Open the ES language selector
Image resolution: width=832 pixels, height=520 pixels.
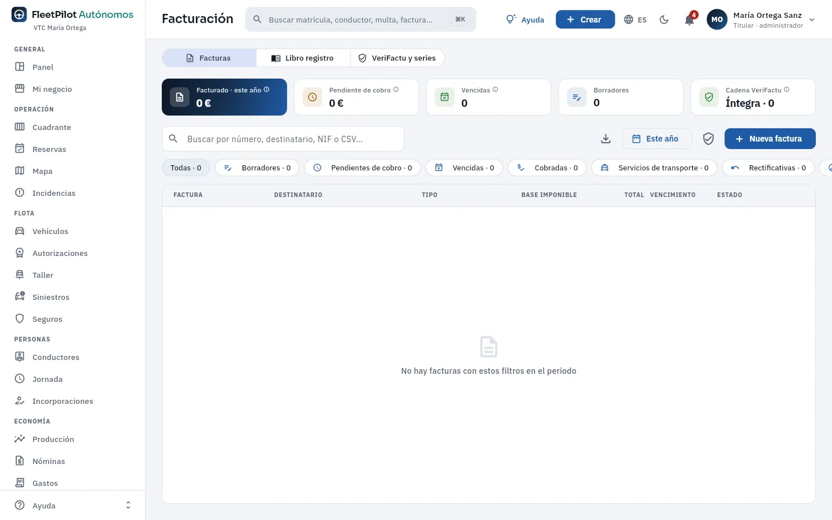click(x=636, y=20)
